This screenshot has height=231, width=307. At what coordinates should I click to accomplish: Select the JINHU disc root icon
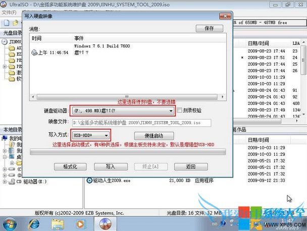pyautogui.click(x=5, y=42)
